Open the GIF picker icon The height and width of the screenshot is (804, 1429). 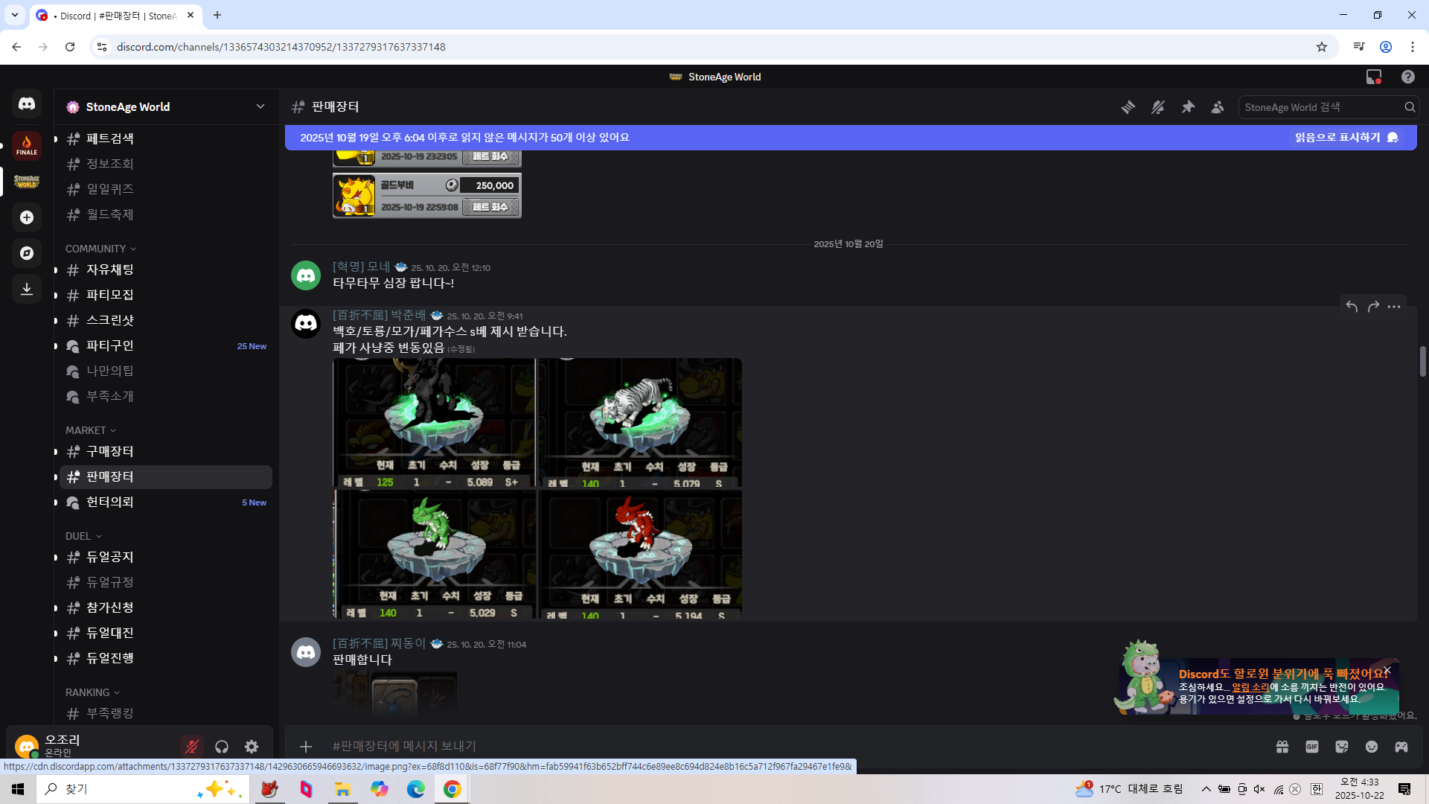(1312, 747)
